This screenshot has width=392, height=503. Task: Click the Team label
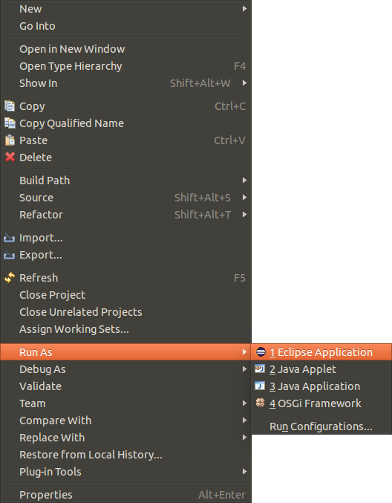[33, 403]
